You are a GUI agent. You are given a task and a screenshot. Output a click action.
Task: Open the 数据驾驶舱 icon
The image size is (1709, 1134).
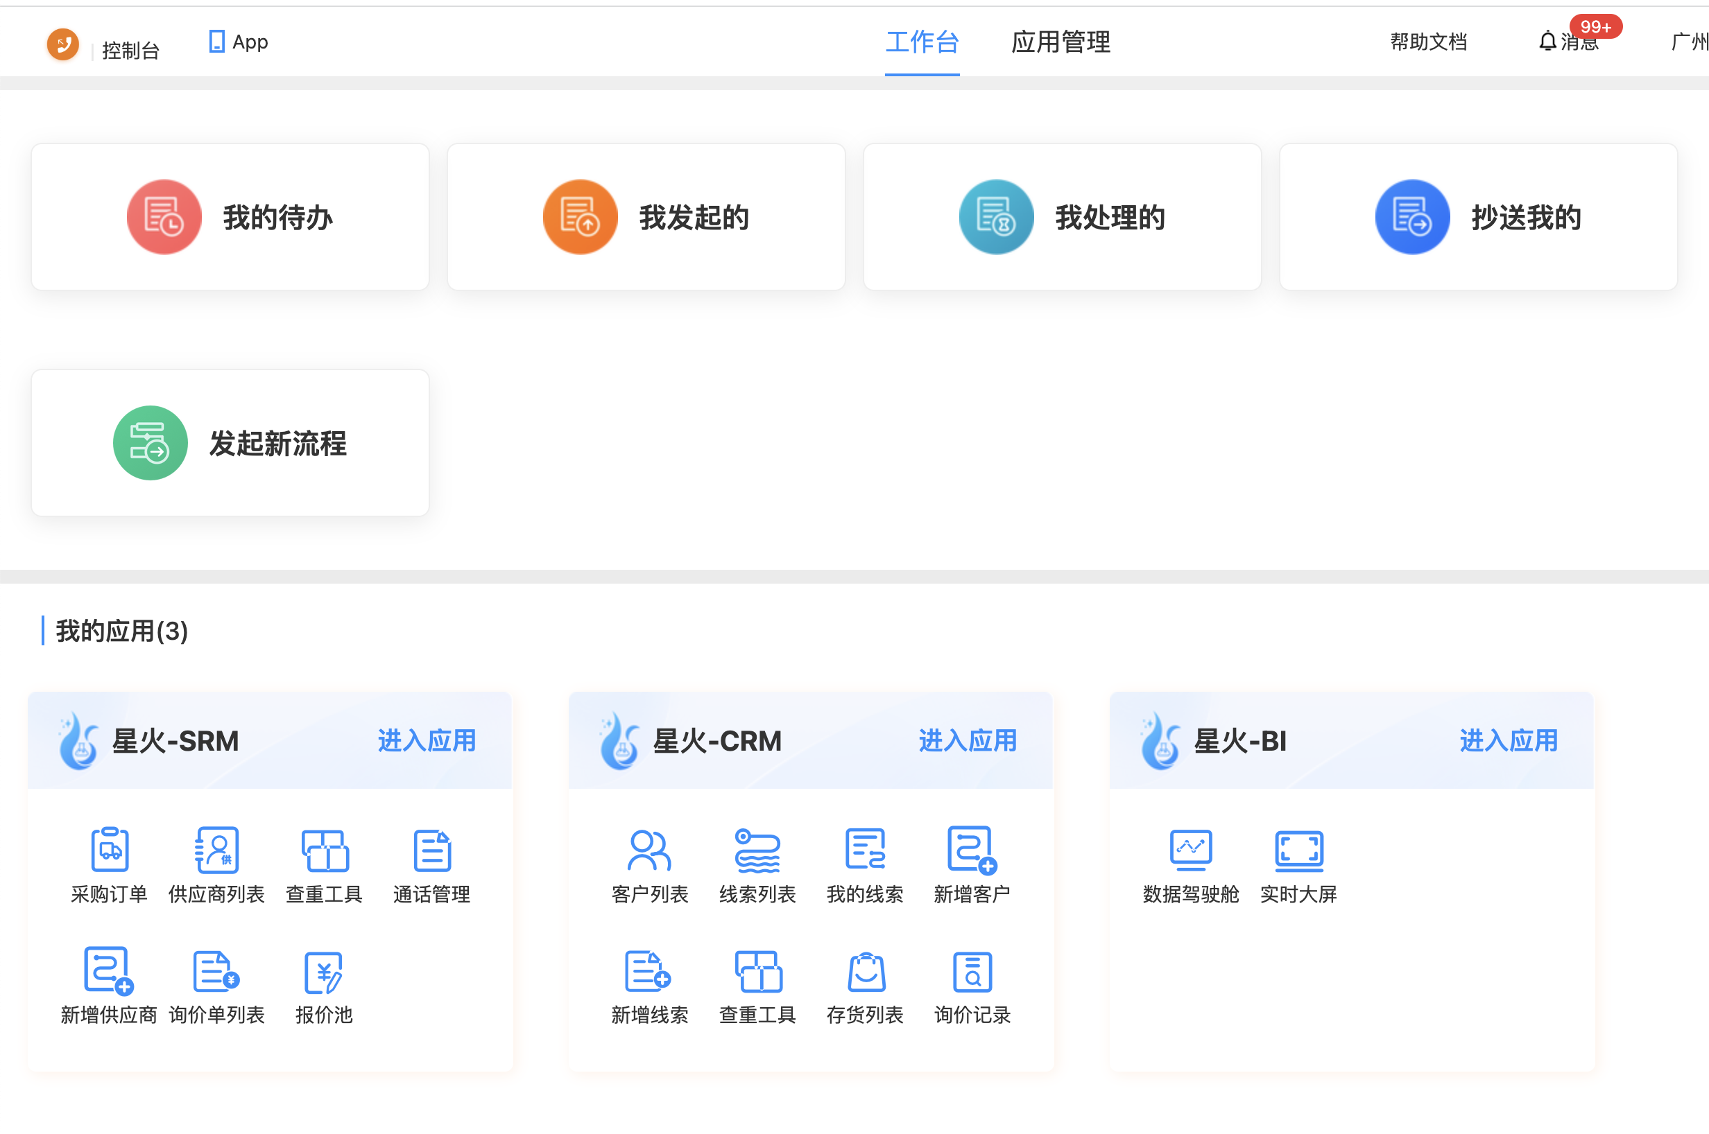(1190, 850)
